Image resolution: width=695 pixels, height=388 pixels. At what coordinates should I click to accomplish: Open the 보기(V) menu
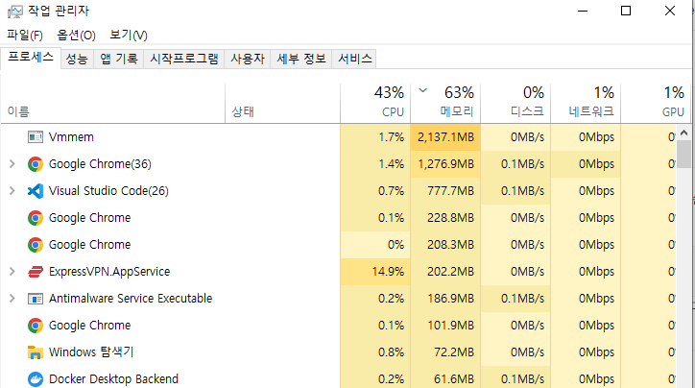pos(129,35)
